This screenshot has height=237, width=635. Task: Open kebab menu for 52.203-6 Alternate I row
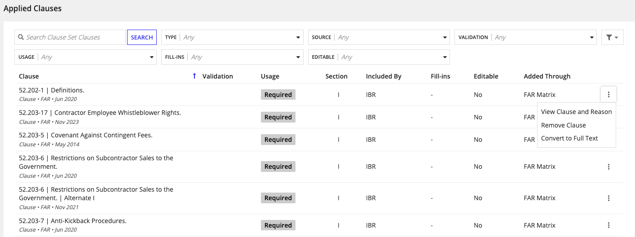[x=609, y=198]
